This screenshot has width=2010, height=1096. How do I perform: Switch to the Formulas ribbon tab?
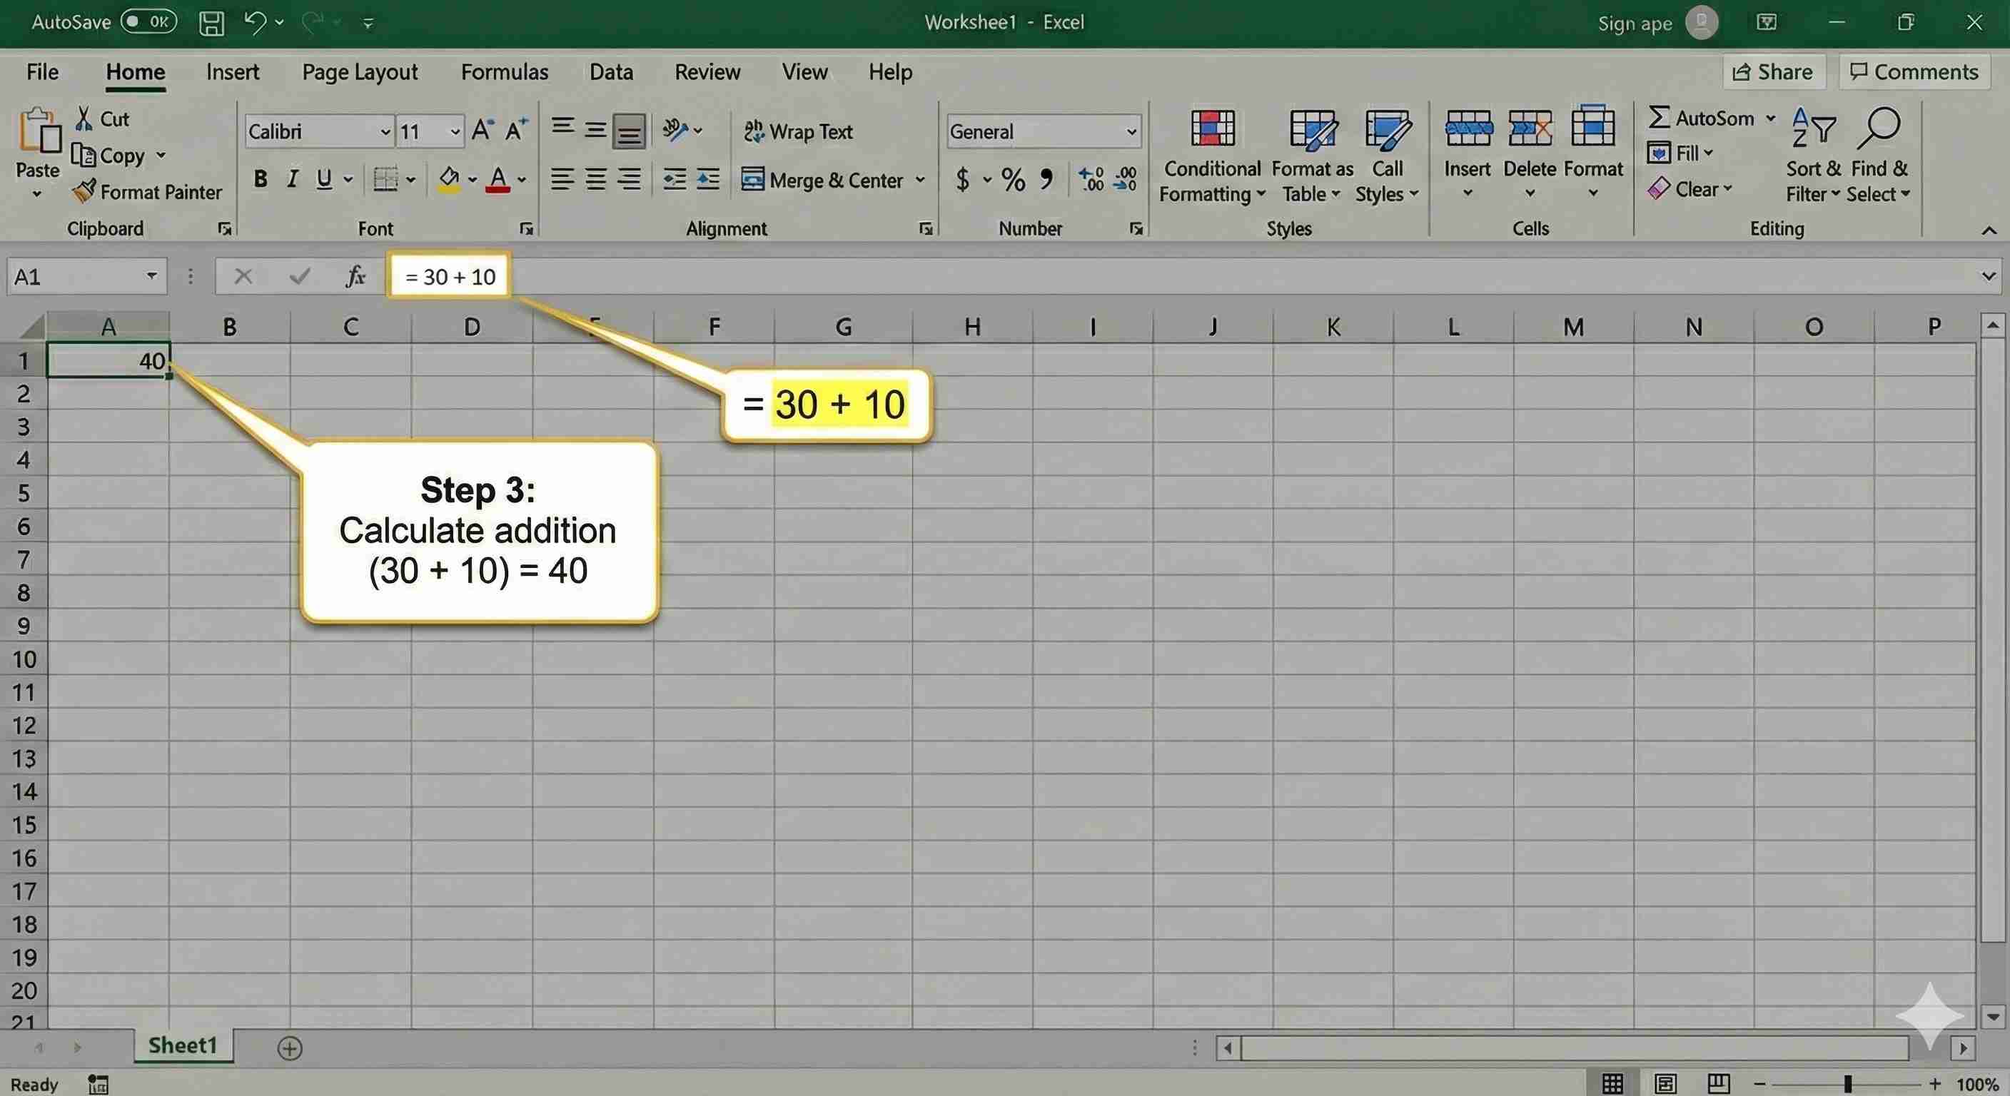coord(504,72)
